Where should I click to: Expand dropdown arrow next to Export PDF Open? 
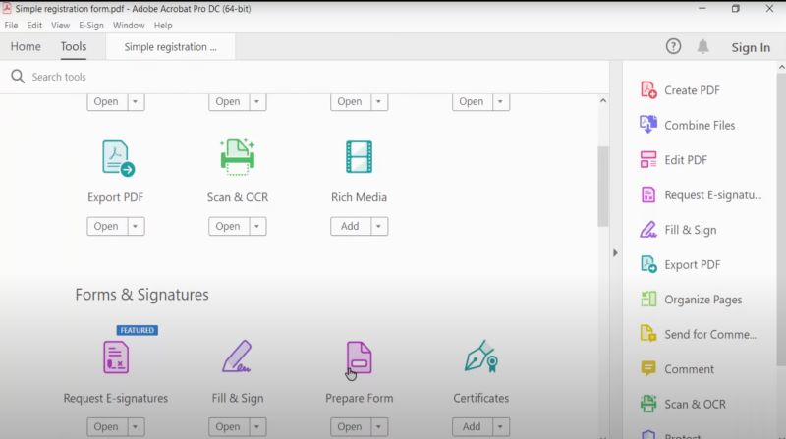coord(136,226)
